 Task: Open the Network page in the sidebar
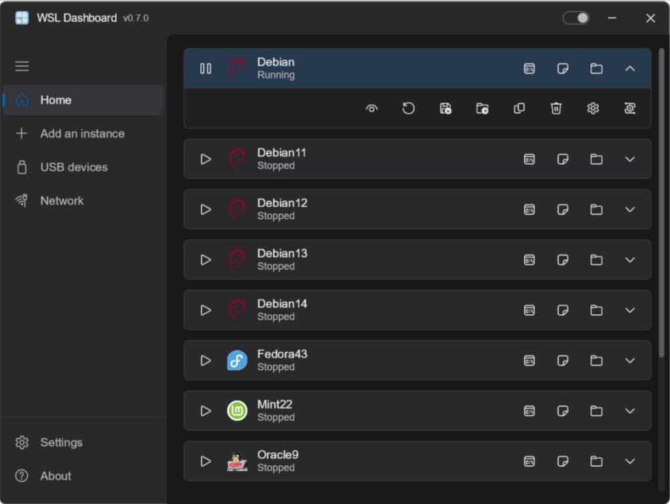(x=83, y=200)
